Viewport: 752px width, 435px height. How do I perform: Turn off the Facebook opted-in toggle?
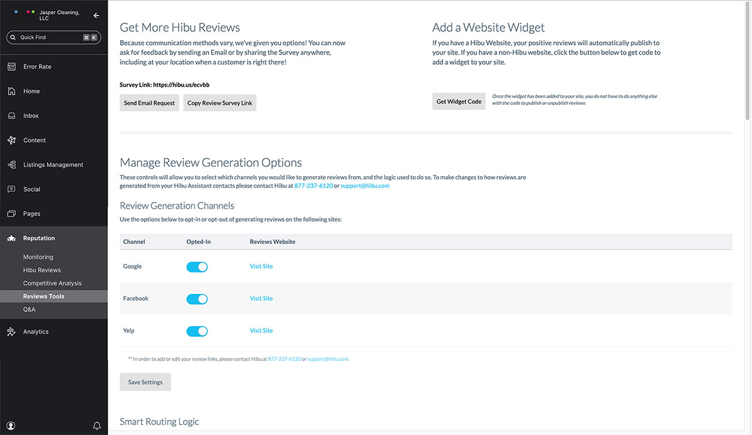pyautogui.click(x=197, y=299)
